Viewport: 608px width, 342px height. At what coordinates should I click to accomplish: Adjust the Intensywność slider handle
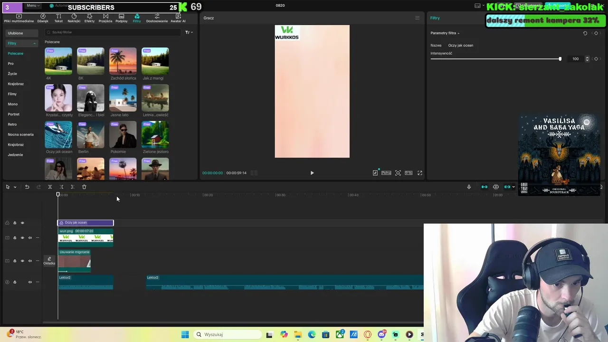pos(560,59)
